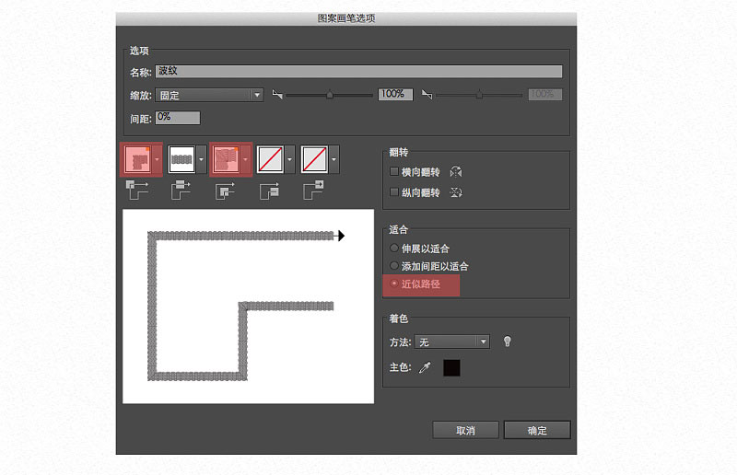The image size is (737, 475).
Task: Click the black 主色 color swatch
Action: tap(451, 368)
